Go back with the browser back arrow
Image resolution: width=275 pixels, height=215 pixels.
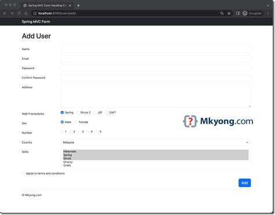5,13
